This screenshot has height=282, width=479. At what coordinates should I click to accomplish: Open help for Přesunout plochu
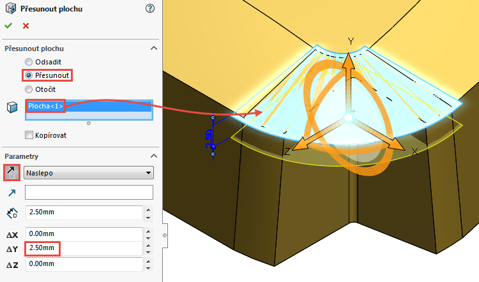pos(149,8)
